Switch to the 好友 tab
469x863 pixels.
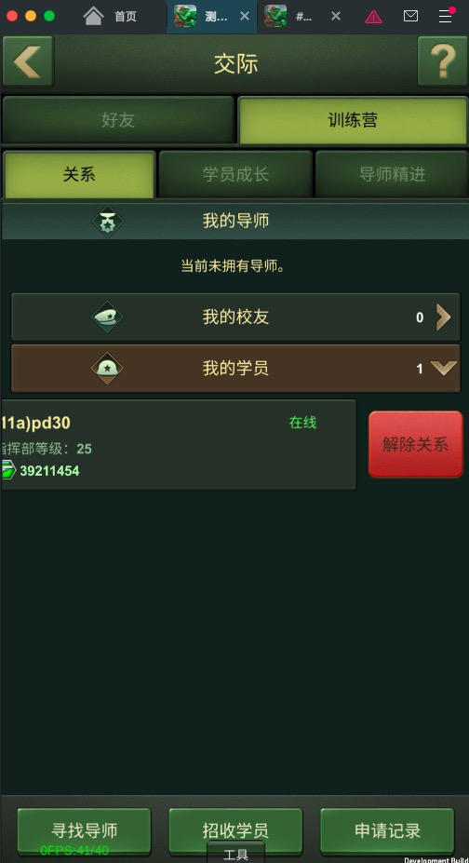click(118, 120)
